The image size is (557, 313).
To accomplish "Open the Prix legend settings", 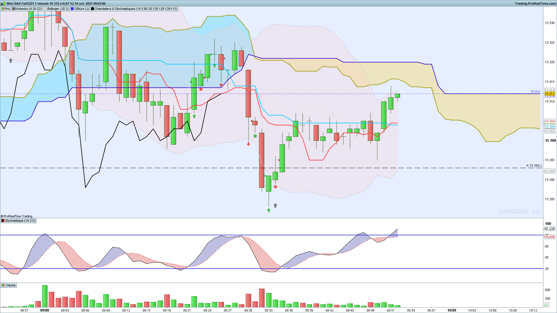I will 6,9.
